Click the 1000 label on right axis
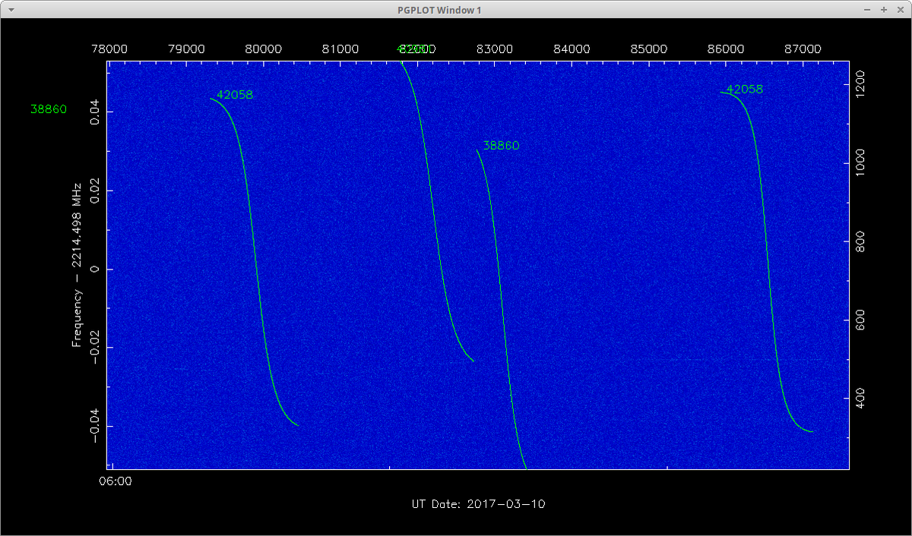 tap(860, 164)
